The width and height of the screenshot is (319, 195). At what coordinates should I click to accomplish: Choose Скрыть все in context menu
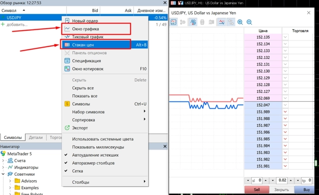105,88
